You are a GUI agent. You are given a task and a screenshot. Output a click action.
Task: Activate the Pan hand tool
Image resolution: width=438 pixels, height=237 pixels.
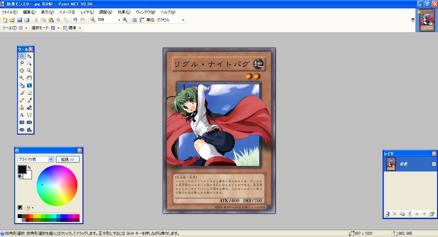tap(29, 78)
